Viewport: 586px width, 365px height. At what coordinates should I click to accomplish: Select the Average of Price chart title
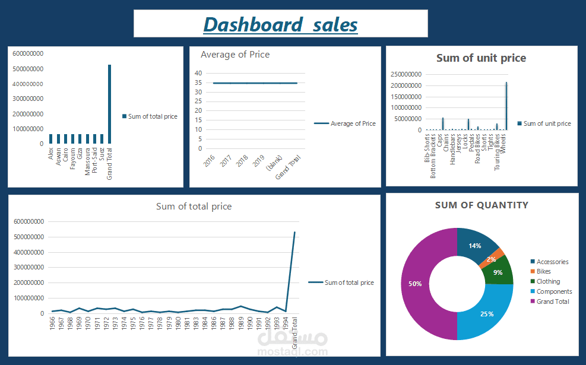235,55
